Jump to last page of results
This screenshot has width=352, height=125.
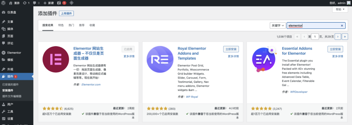click(x=345, y=36)
